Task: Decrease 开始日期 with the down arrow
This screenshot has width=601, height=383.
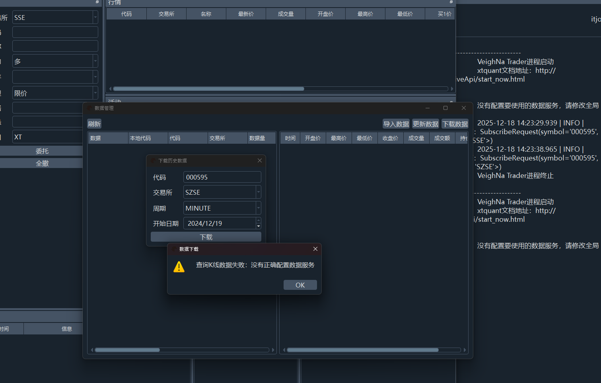Action: point(259,226)
